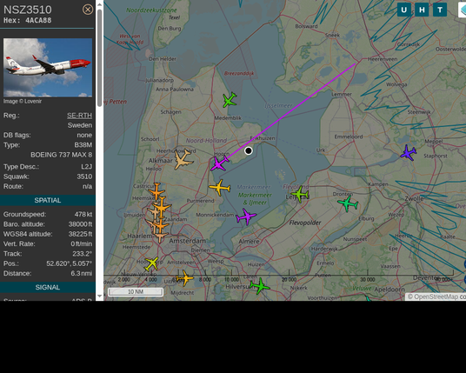
Task: Click the Sweden country text
Action: [x=80, y=125]
